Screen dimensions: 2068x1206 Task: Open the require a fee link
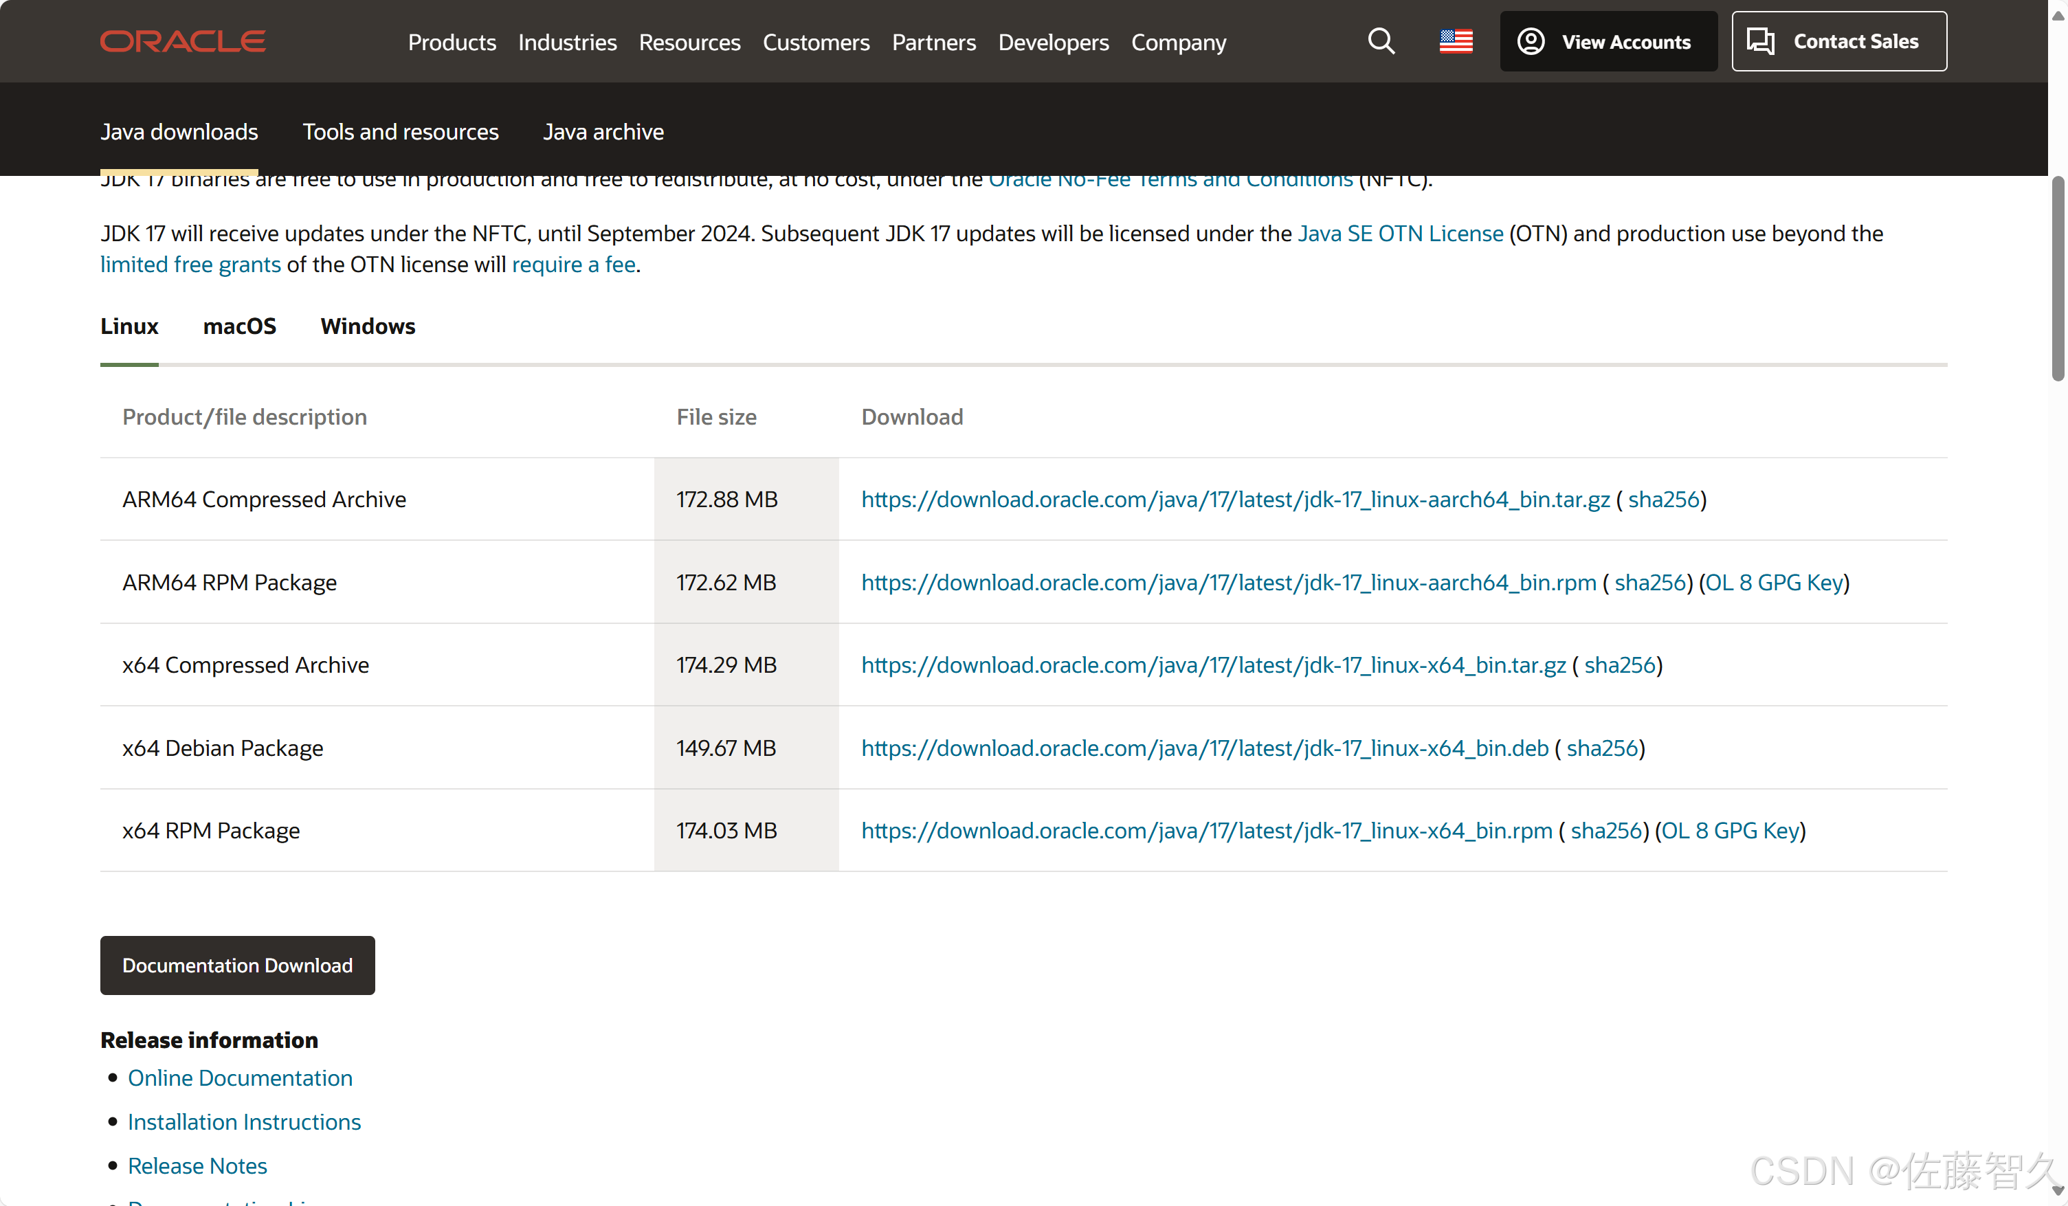[574, 264]
